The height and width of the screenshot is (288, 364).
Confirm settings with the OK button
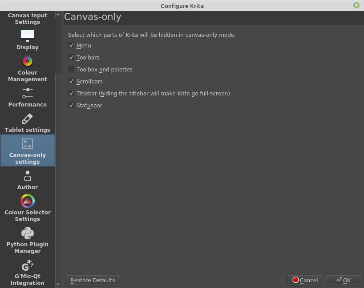pyautogui.click(x=344, y=280)
